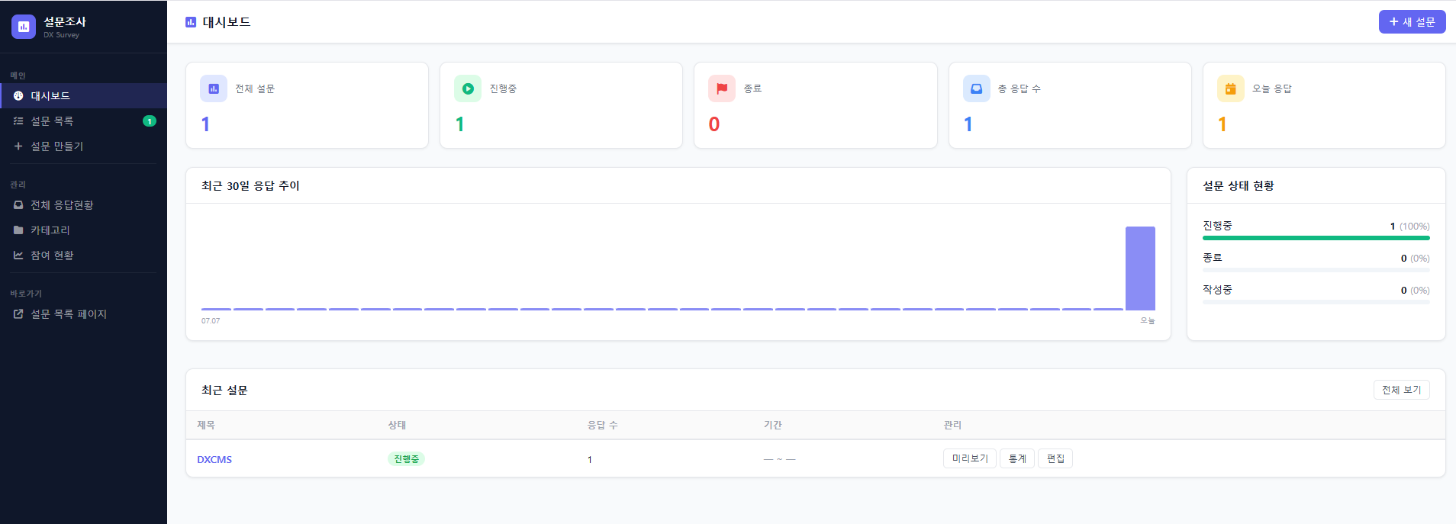The width and height of the screenshot is (1456, 524).
Task: Click the chart line icon beside 참여 현황
Action: click(18, 255)
